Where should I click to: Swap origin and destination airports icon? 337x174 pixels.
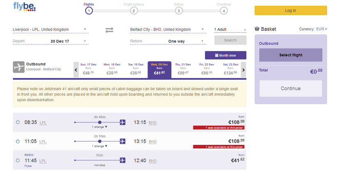pyautogui.click(x=109, y=30)
